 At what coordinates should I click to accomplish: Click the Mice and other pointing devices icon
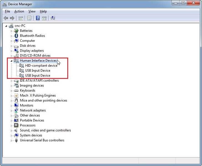(x=16, y=100)
